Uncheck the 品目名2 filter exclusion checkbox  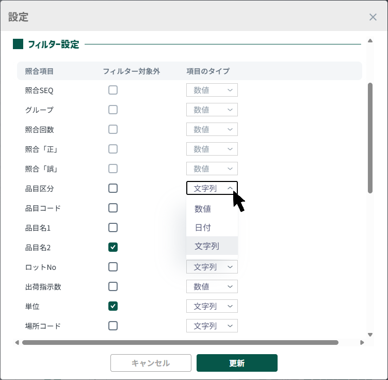click(113, 247)
